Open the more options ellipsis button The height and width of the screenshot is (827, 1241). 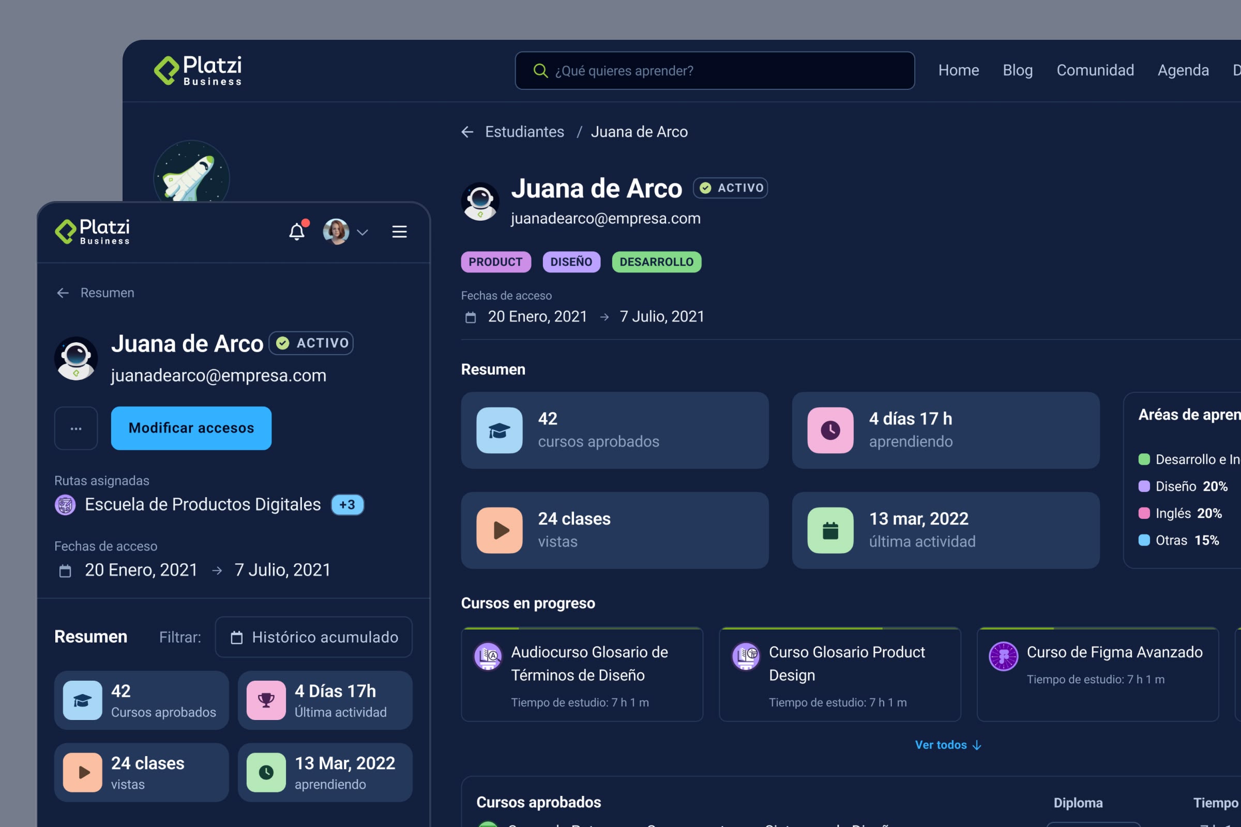point(76,428)
